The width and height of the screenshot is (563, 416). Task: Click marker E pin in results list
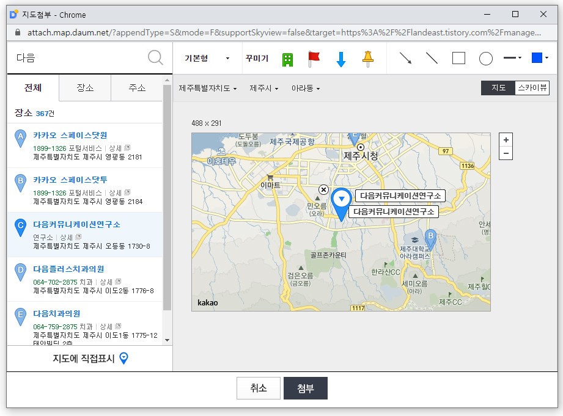coord(20,316)
